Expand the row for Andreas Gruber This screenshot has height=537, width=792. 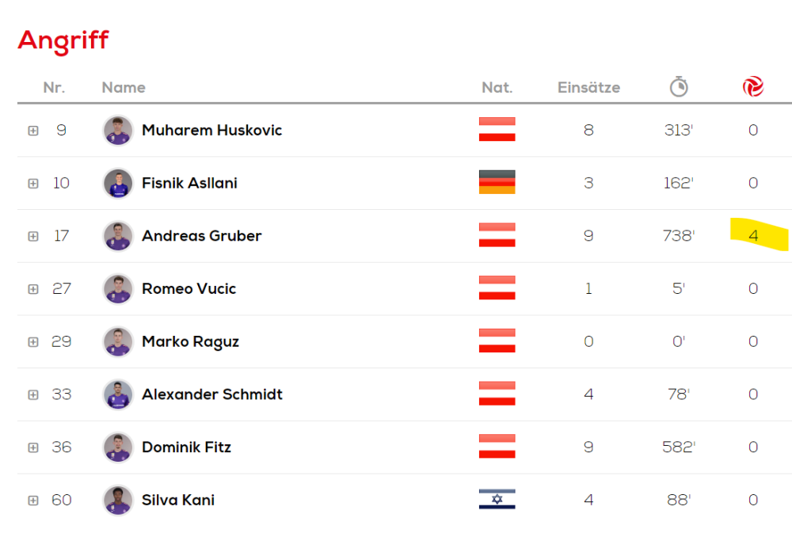click(33, 236)
